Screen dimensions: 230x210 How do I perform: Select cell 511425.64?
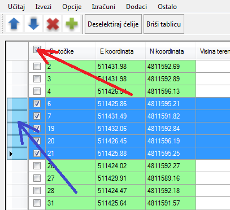coord(120,203)
